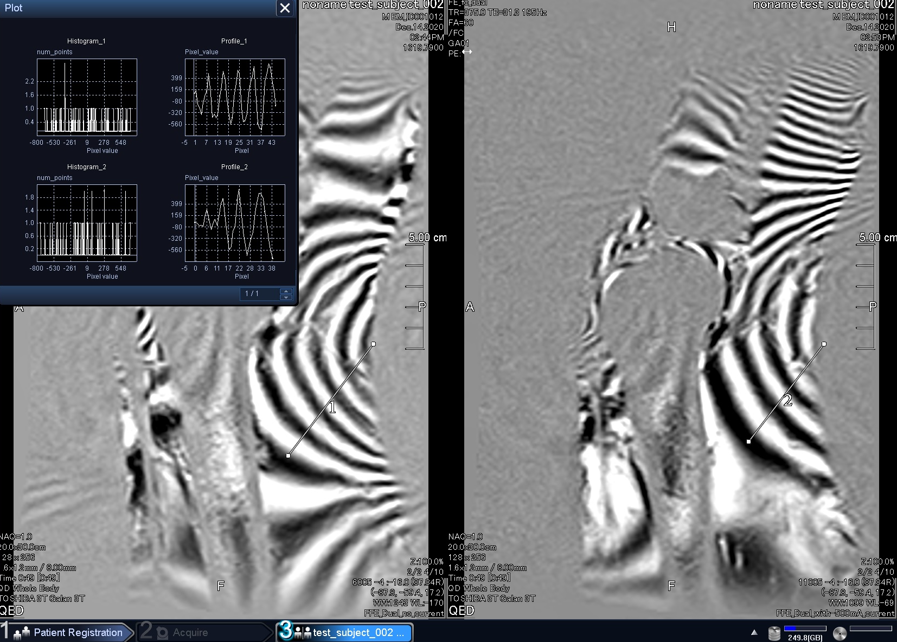This screenshot has width=897, height=642.
Task: Select the Histogram_1 graph
Action: click(87, 97)
